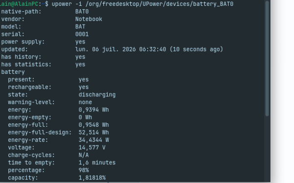Click the energy-rate value 34,4344 W

(x=94, y=140)
